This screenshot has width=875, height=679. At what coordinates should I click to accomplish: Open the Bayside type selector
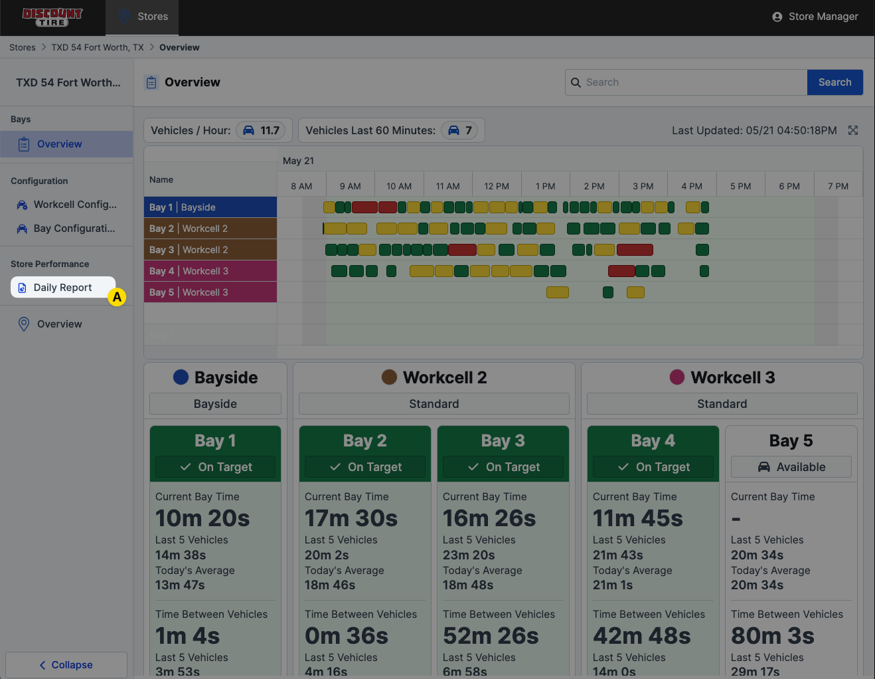215,404
